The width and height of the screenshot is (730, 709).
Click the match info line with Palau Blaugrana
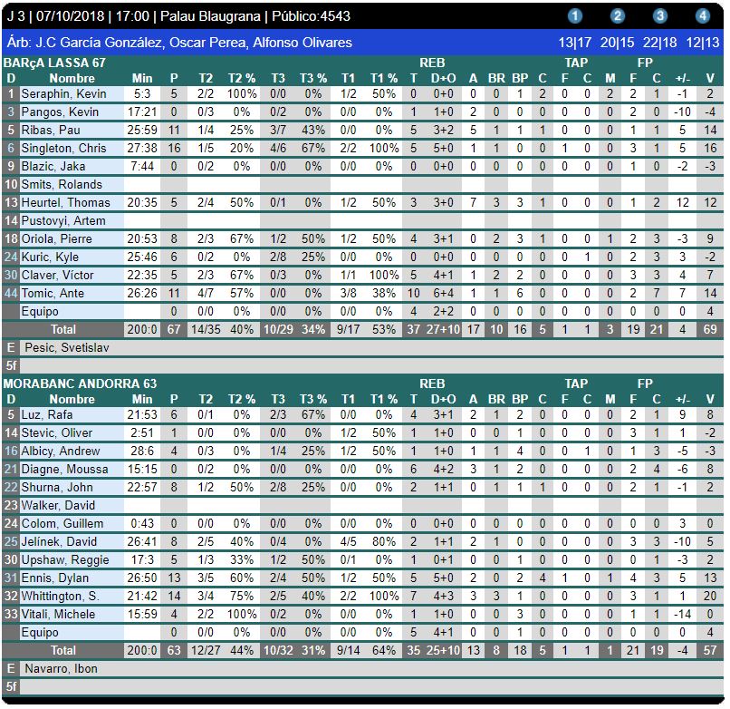point(178,16)
